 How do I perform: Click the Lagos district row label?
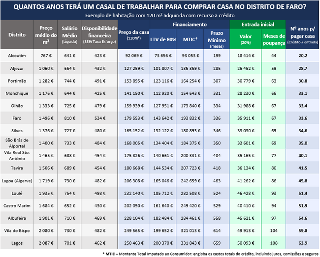(x=17, y=242)
